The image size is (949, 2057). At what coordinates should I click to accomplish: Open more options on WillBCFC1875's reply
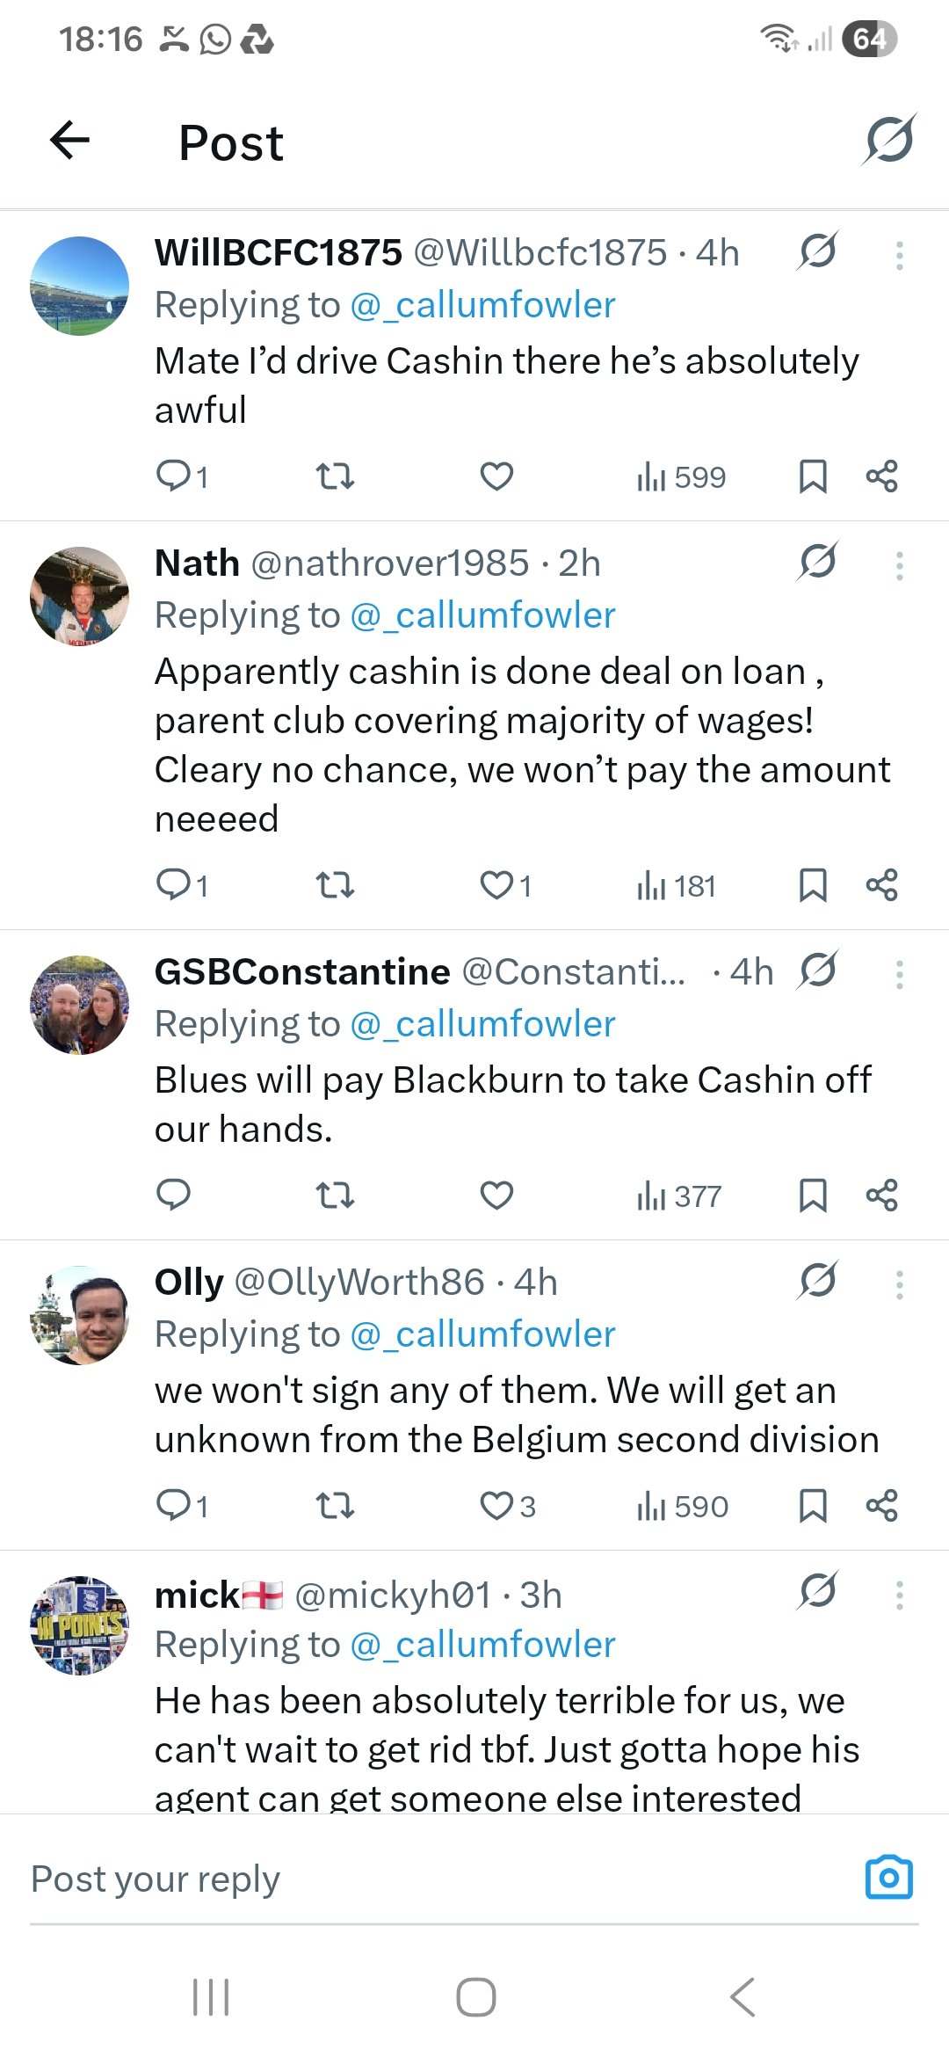click(x=899, y=255)
